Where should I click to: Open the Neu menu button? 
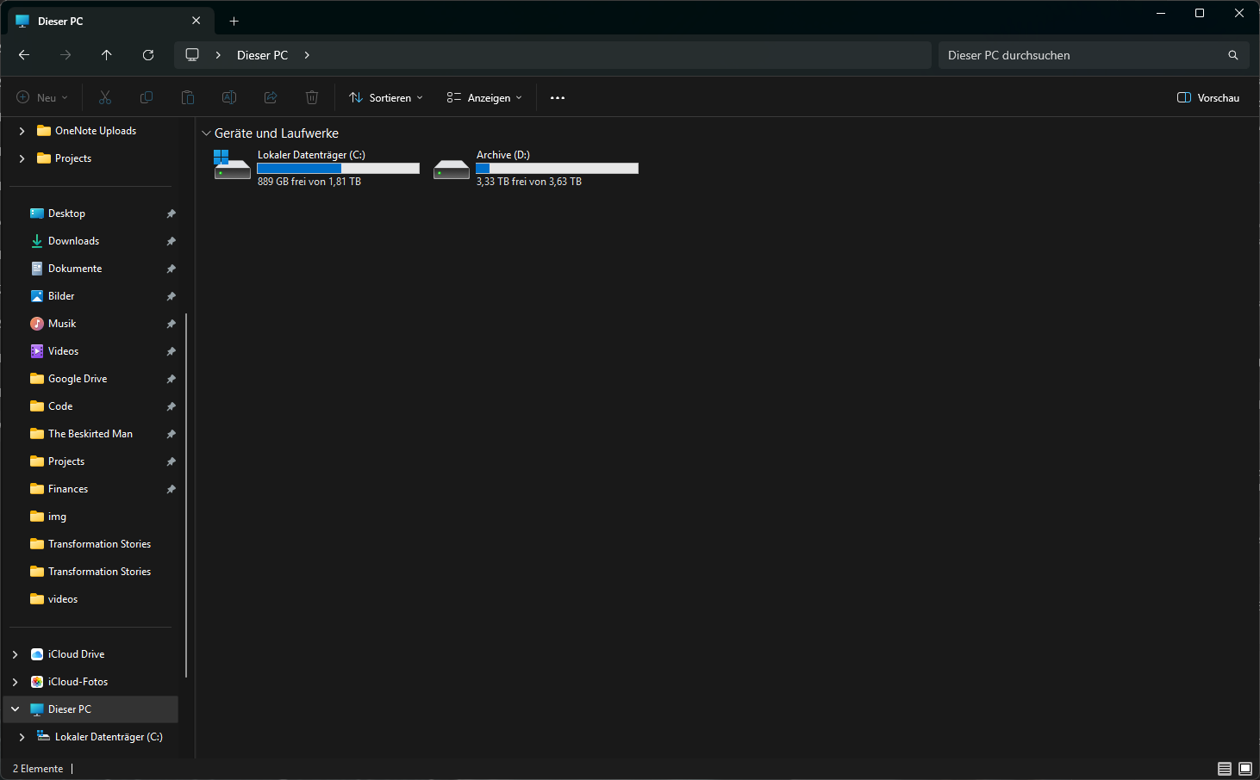42,98
